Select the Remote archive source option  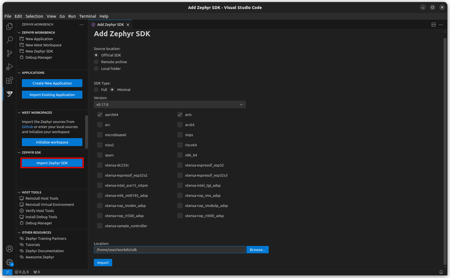[96, 62]
